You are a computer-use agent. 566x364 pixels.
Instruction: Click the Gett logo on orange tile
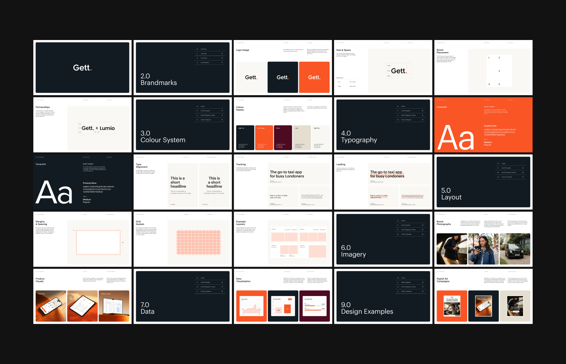314,77
